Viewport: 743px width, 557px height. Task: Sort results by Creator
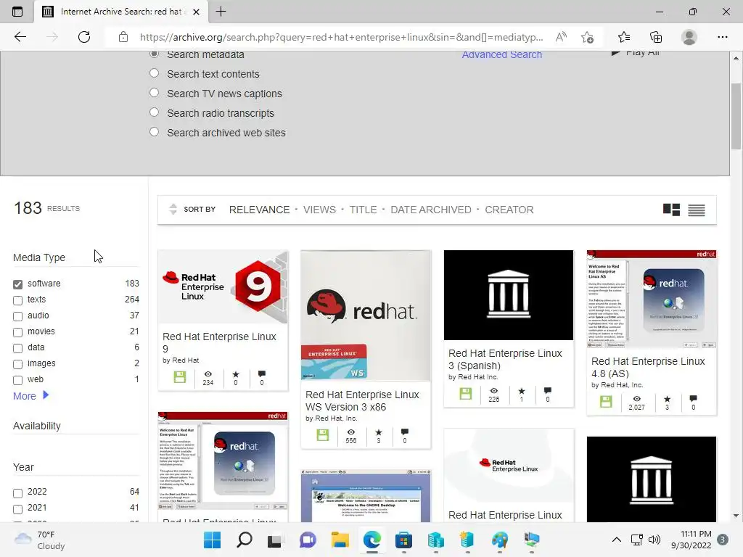(x=509, y=210)
